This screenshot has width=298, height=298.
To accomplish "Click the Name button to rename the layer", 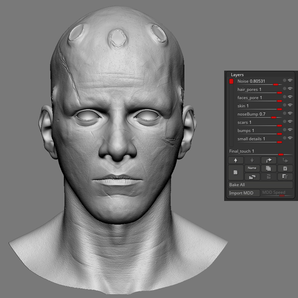I will click(x=252, y=168).
